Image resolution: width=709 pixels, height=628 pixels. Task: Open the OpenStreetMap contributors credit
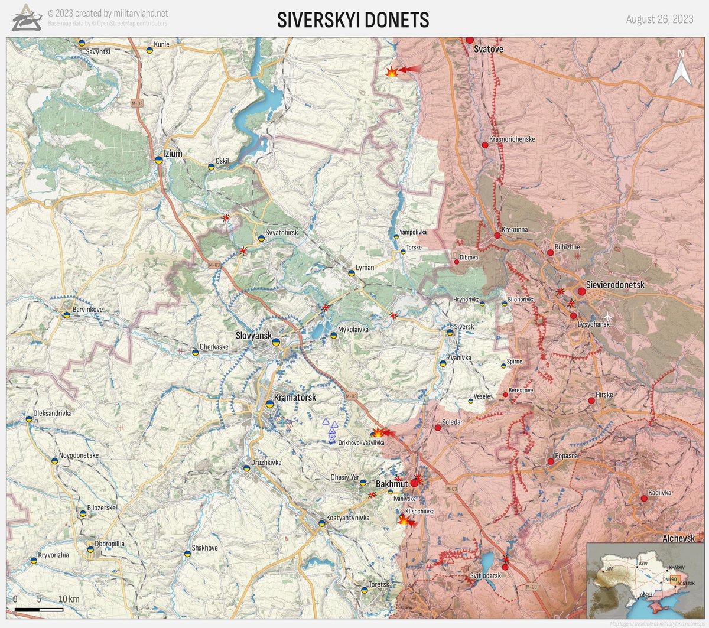[x=108, y=24]
